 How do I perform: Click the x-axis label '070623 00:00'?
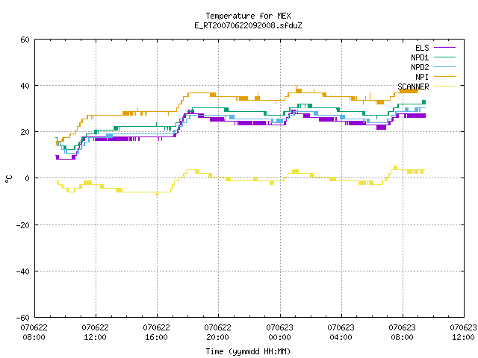click(279, 333)
